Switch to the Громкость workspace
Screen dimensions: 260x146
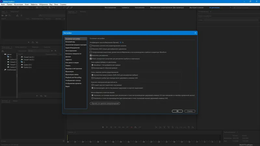[125, 7]
